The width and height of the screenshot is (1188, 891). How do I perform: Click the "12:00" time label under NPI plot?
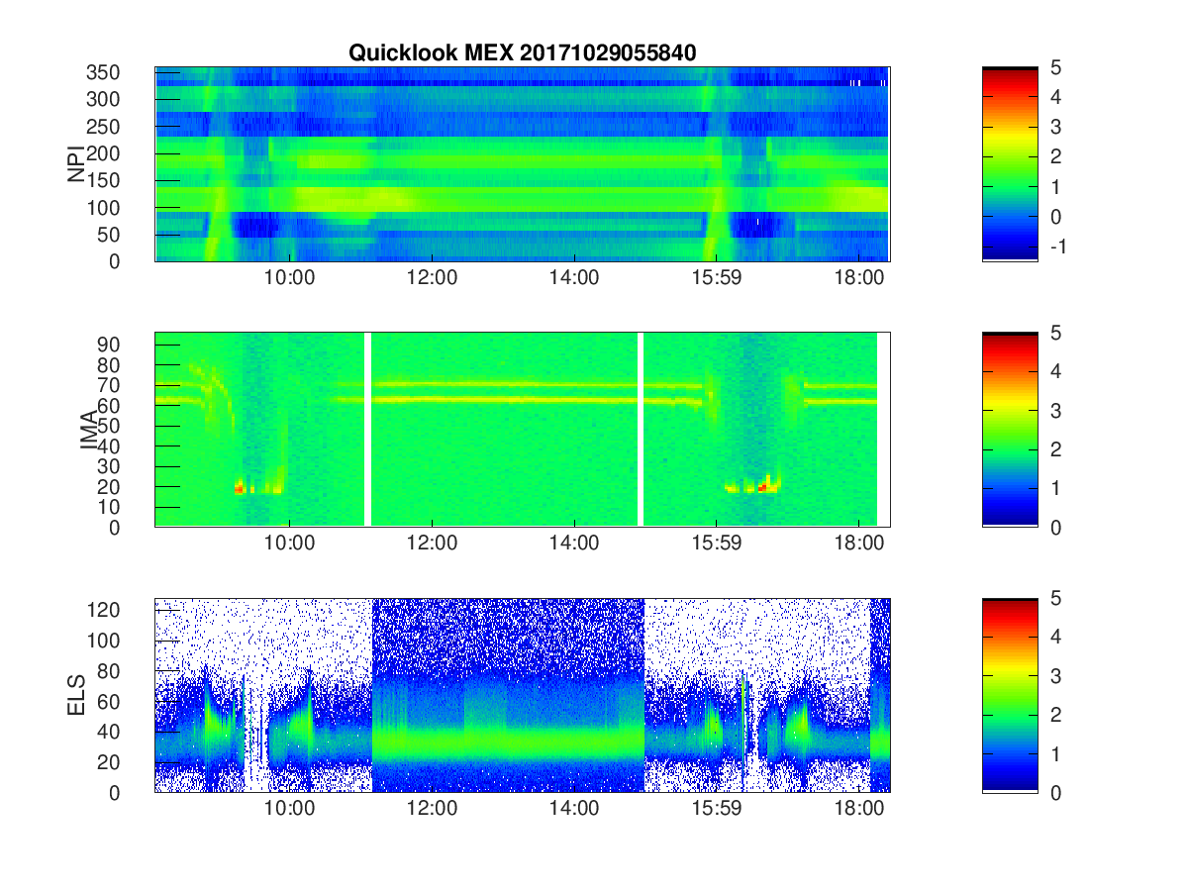click(x=432, y=279)
